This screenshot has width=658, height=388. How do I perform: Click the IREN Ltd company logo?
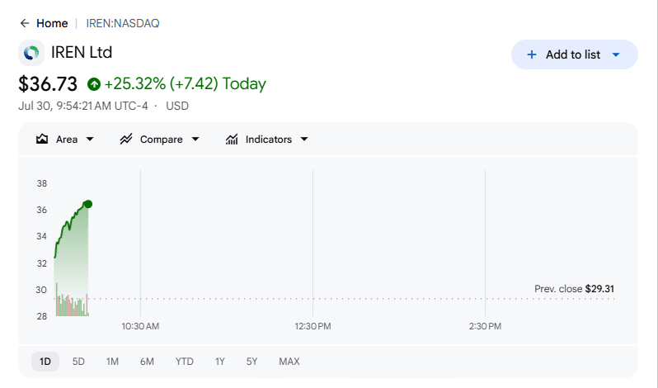coord(31,53)
